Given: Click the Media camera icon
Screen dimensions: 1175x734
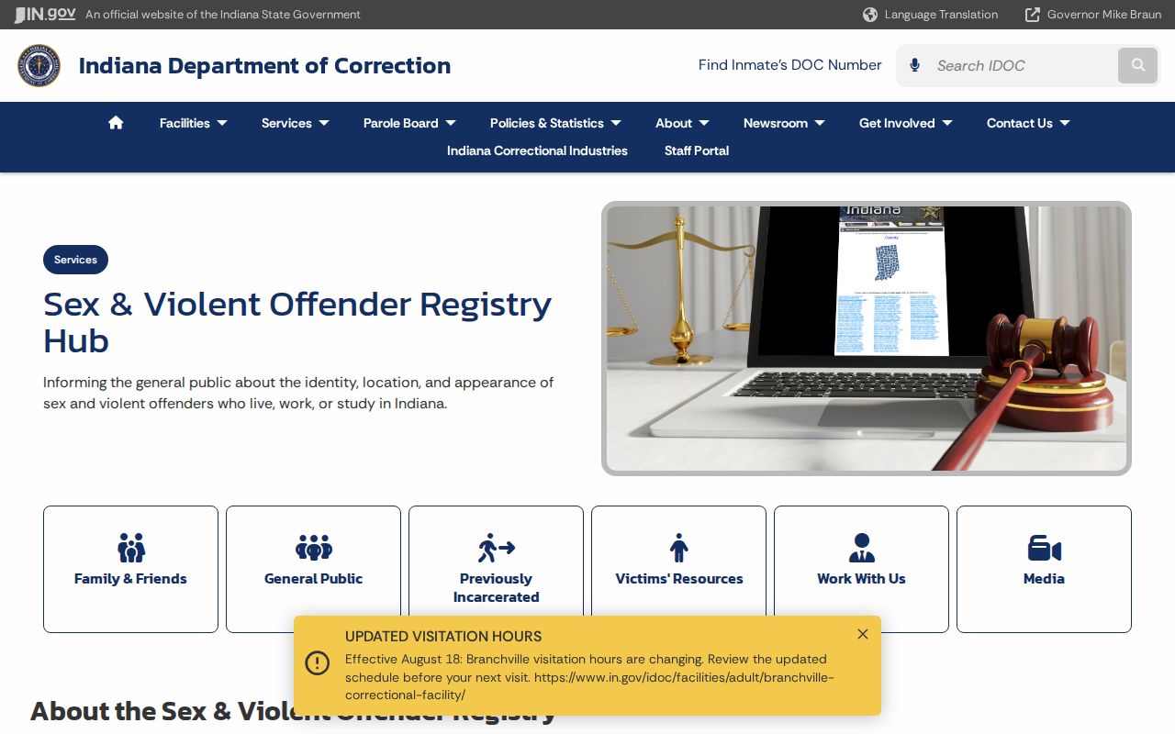Looking at the screenshot, I should (x=1045, y=549).
